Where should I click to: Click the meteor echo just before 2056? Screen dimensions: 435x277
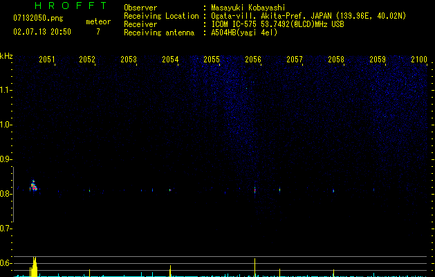(x=254, y=190)
